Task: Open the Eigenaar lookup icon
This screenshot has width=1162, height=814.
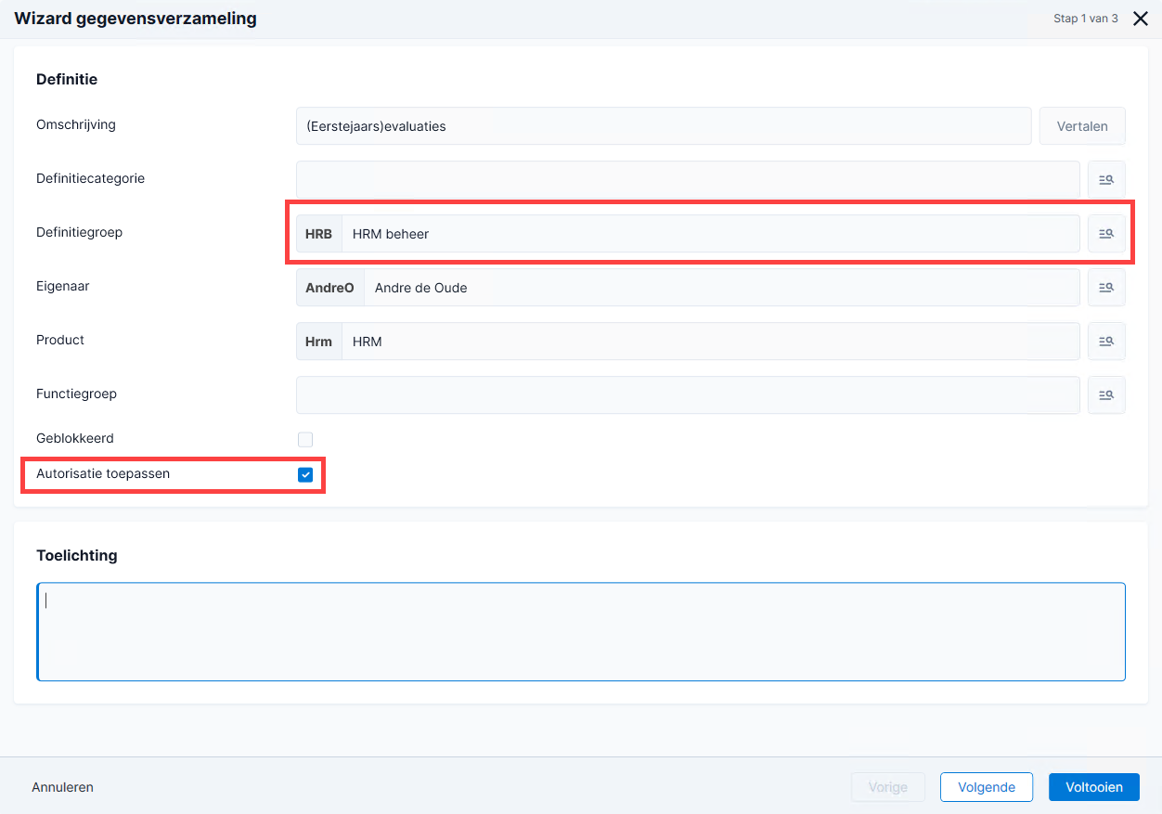Action: pos(1106,288)
